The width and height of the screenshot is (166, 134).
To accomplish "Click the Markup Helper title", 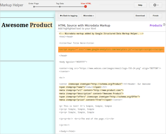I will [x=12, y=5].
